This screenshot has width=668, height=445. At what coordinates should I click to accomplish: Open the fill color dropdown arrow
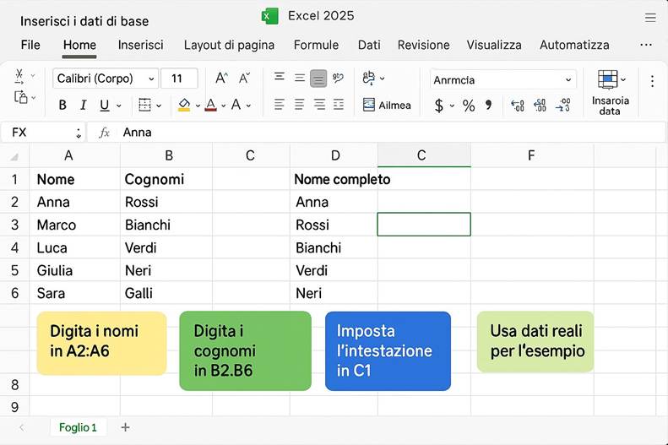[198, 106]
